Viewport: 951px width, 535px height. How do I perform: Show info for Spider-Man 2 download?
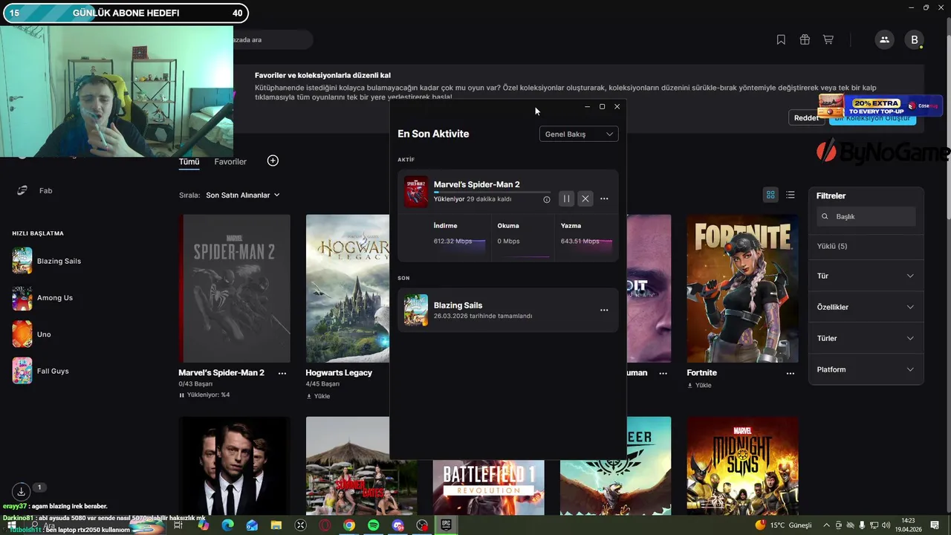coord(547,199)
